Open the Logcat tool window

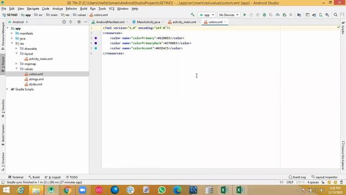click(x=53, y=177)
